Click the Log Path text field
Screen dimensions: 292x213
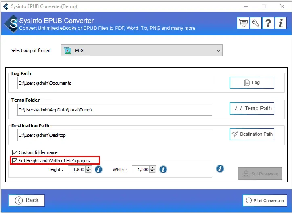point(114,83)
